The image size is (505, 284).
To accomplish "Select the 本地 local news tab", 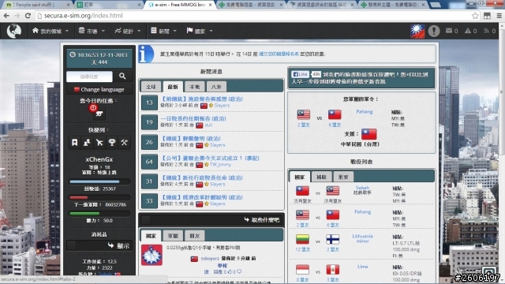I will [195, 87].
